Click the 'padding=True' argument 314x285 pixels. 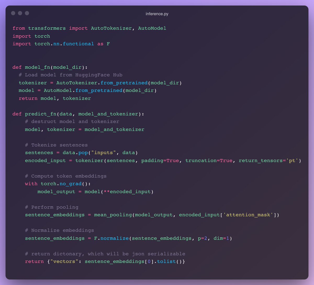pos(160,160)
